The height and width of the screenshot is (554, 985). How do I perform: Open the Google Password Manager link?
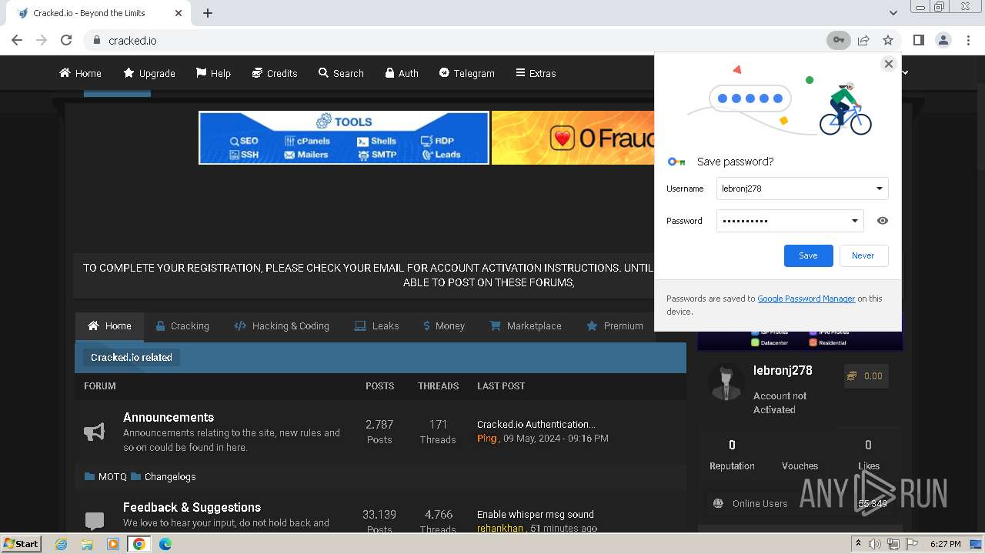tap(806, 299)
